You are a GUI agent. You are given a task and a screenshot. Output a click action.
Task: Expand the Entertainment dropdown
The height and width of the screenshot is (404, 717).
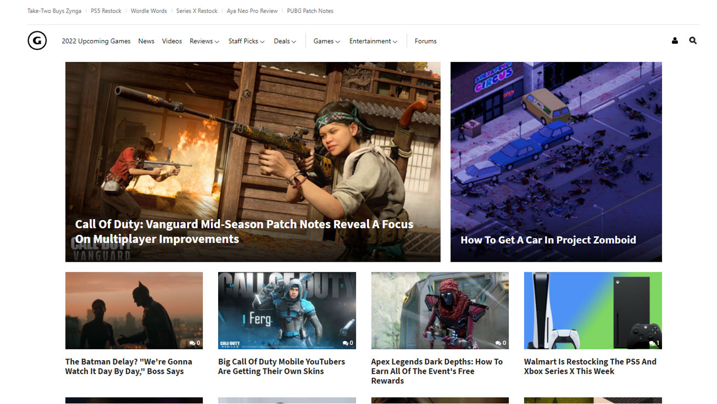click(373, 41)
